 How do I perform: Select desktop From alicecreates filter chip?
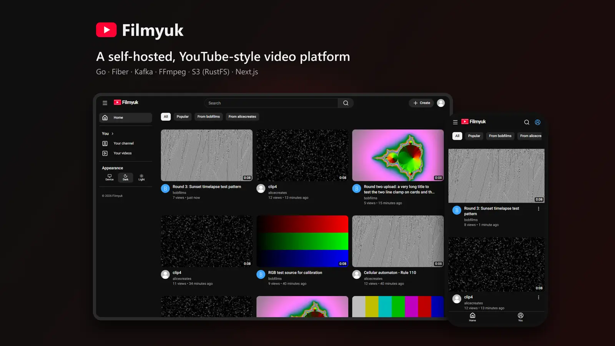pyautogui.click(x=242, y=116)
